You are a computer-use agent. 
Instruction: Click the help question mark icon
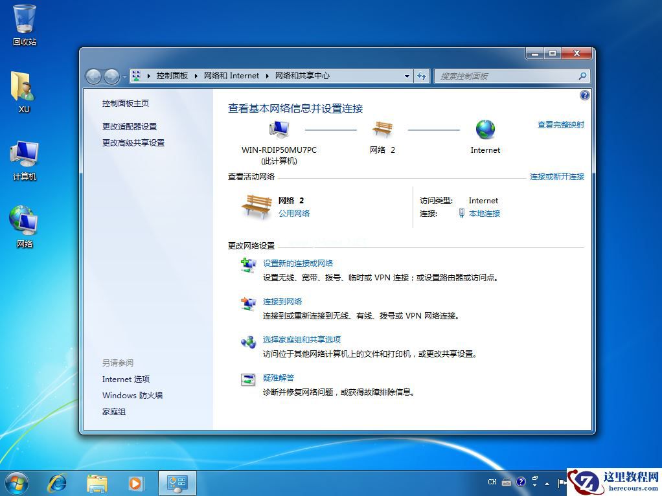[x=584, y=95]
